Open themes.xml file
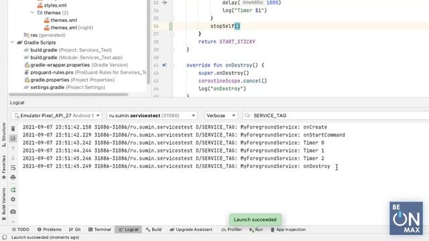The height and width of the screenshot is (241, 429). tap(61, 20)
